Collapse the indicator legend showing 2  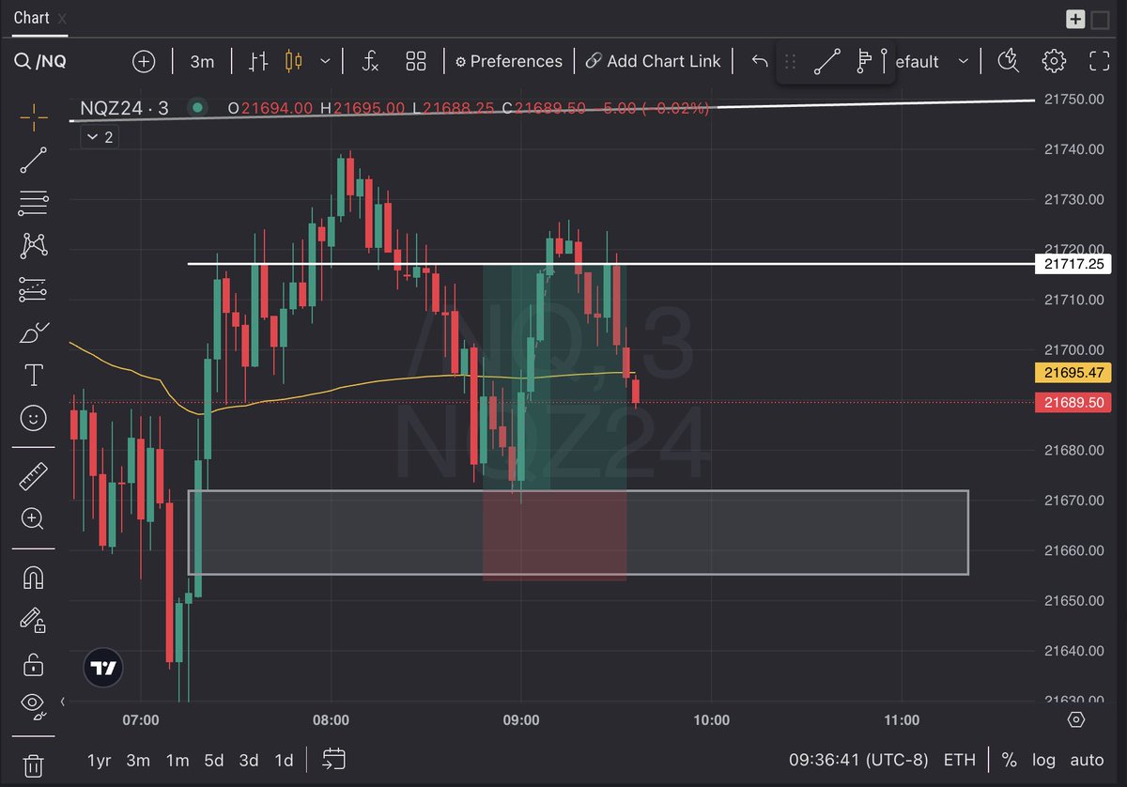pyautogui.click(x=98, y=137)
